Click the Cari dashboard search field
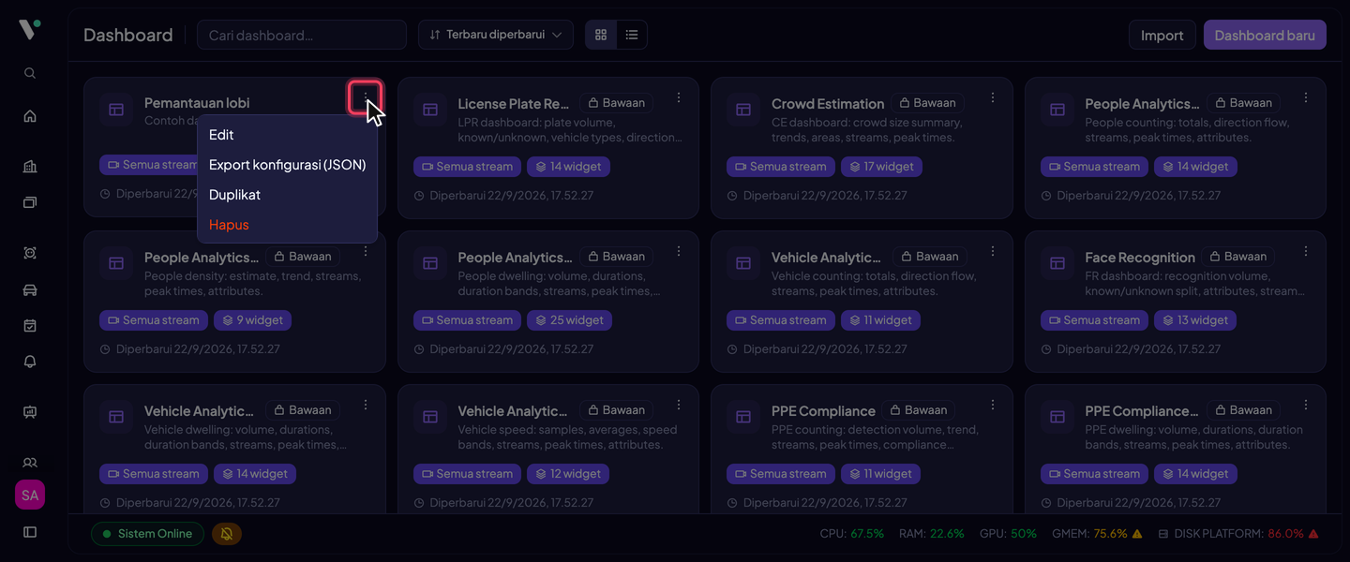 click(x=302, y=35)
